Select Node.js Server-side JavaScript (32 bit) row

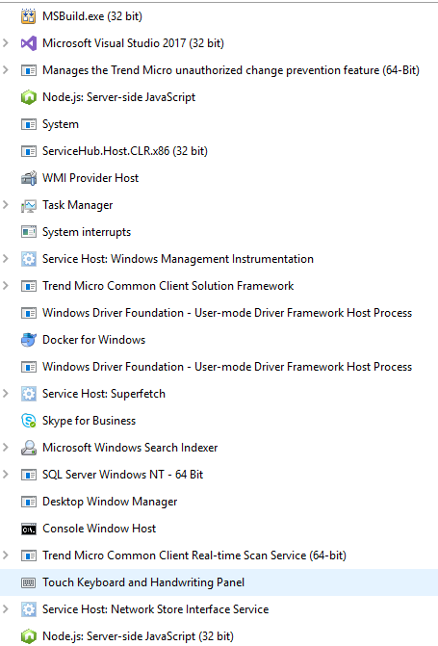pos(219,636)
